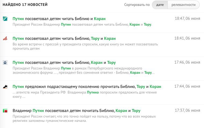
Task: Click the green-red flag icon beside the 17:37 news item
Action: pyautogui.click(x=5, y=111)
